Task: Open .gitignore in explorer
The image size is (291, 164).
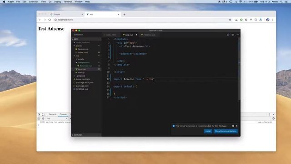Action: (86, 76)
